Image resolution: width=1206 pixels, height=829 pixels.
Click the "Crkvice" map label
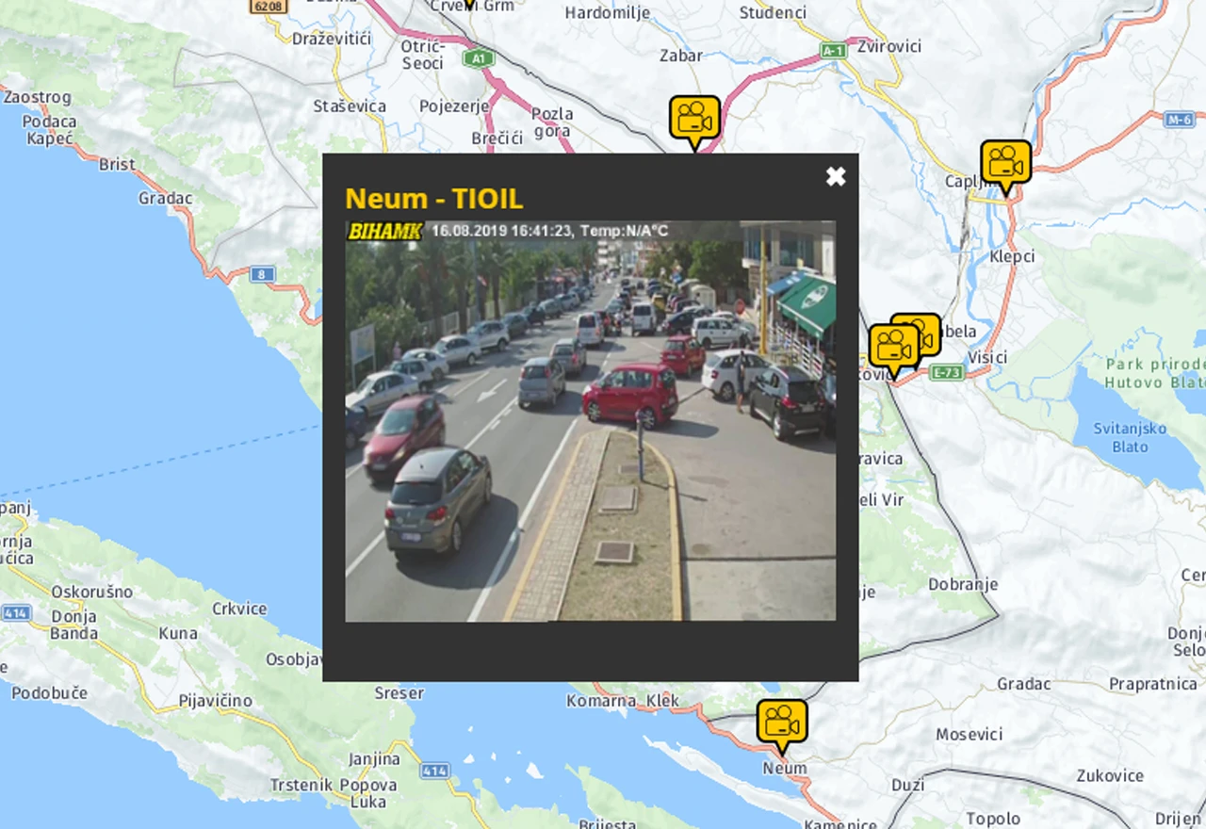[x=239, y=609]
